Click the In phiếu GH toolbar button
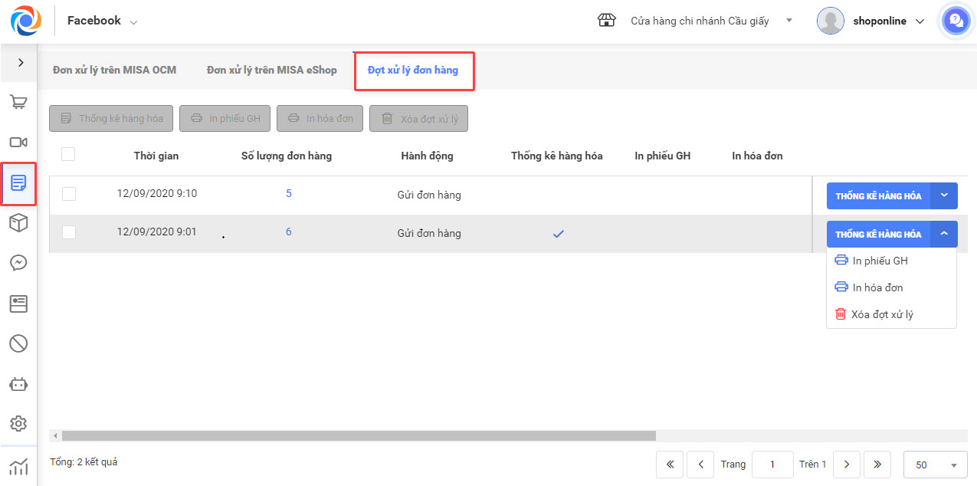Screen dimensions: 977x486 click(225, 119)
